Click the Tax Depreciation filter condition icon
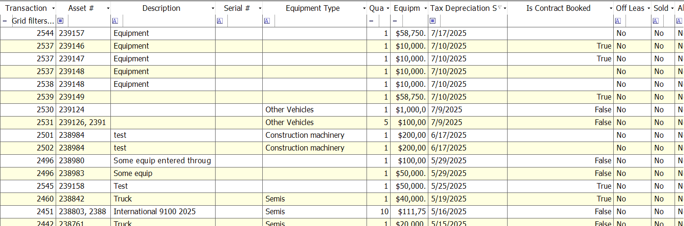684x226 pixels. click(x=433, y=21)
